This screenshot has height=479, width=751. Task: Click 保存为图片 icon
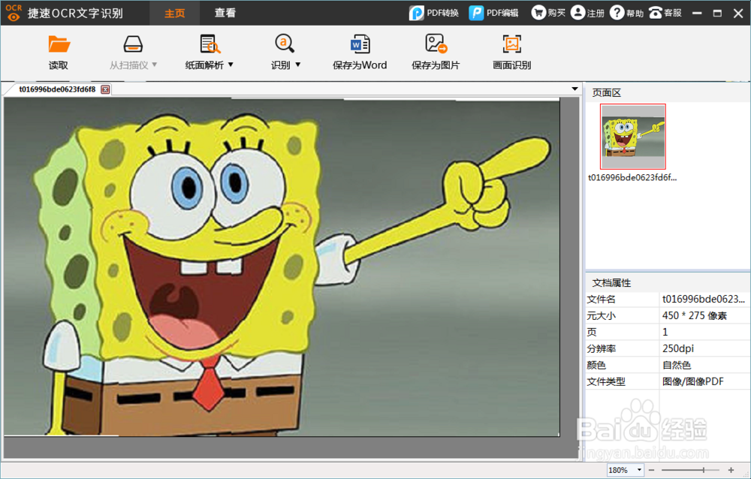pyautogui.click(x=436, y=44)
